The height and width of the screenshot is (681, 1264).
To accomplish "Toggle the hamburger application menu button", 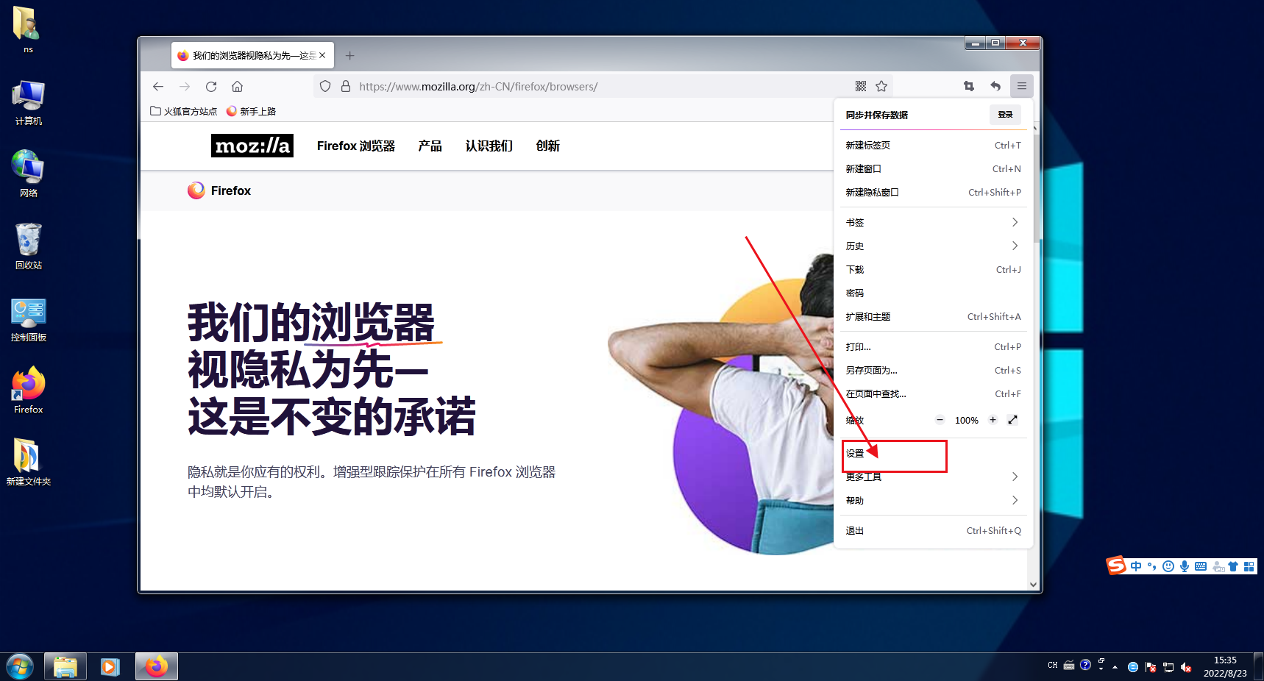I will (1022, 86).
